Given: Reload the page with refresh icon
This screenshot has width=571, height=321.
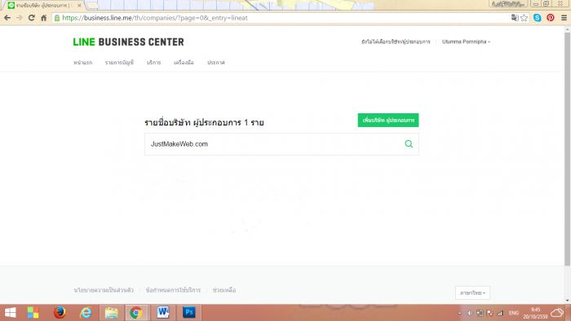Looking at the screenshot, I should coord(31,18).
